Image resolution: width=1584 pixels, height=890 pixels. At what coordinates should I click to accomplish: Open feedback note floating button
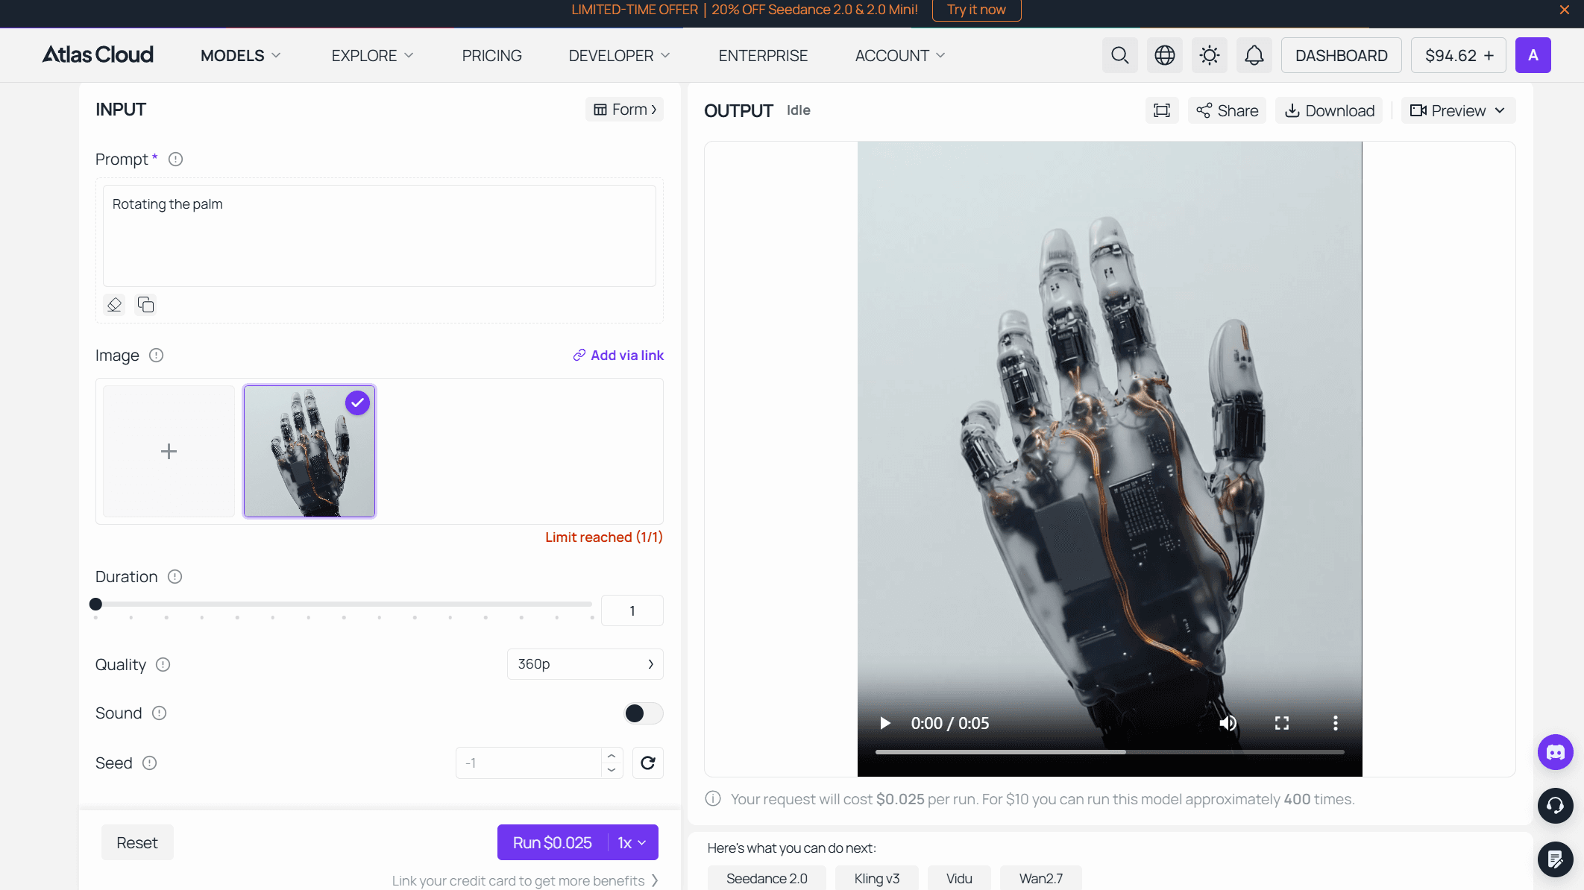pos(1555,859)
